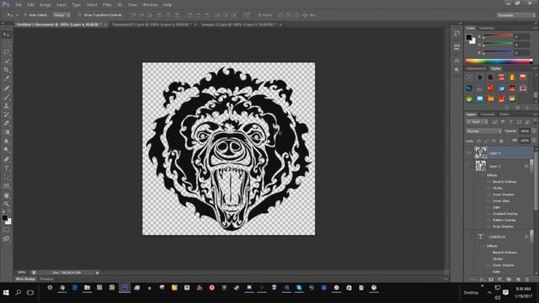Open the History panel icon in dock
The image size is (539, 303).
[456, 34]
